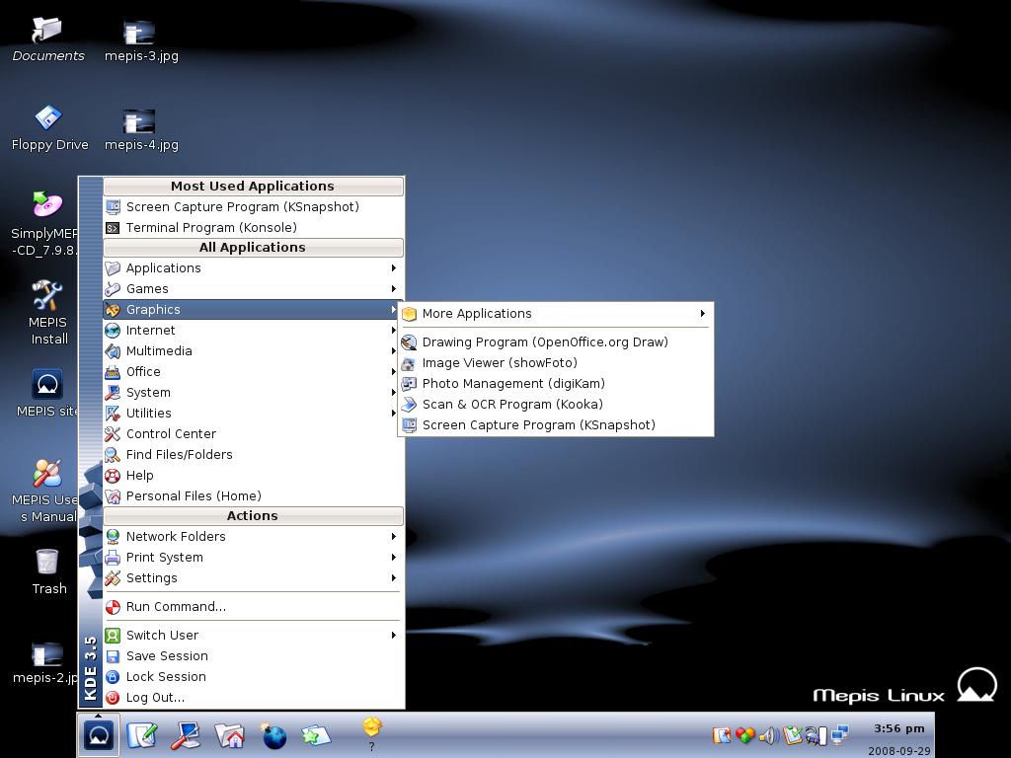Launch the text editor from the panel

[142, 735]
